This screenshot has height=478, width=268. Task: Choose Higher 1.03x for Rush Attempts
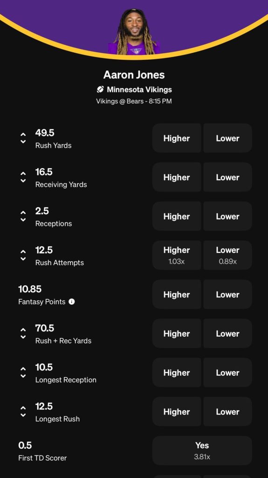coord(177,255)
